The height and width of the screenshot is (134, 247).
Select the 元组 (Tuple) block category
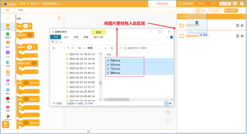point(7,73)
